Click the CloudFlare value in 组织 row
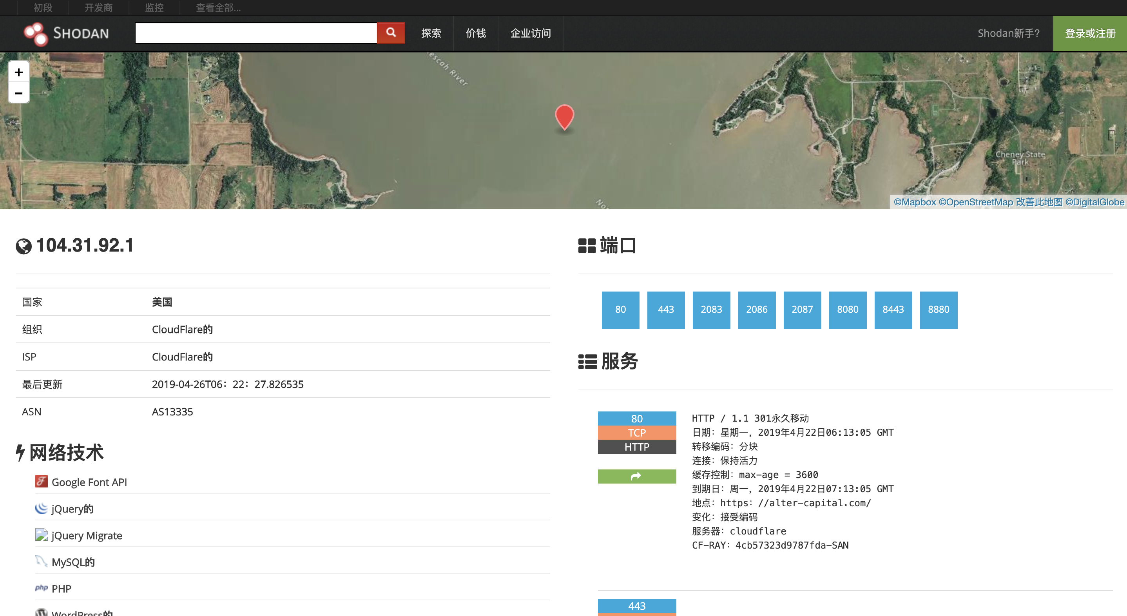The width and height of the screenshot is (1127, 616). [182, 329]
